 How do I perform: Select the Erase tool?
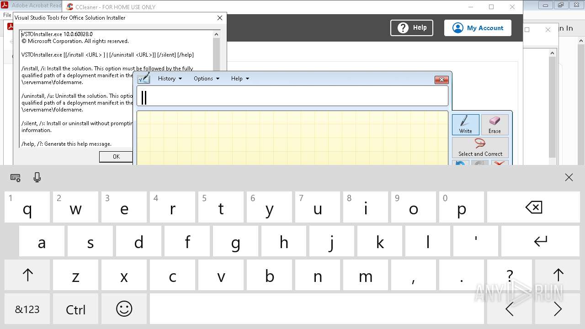point(495,125)
